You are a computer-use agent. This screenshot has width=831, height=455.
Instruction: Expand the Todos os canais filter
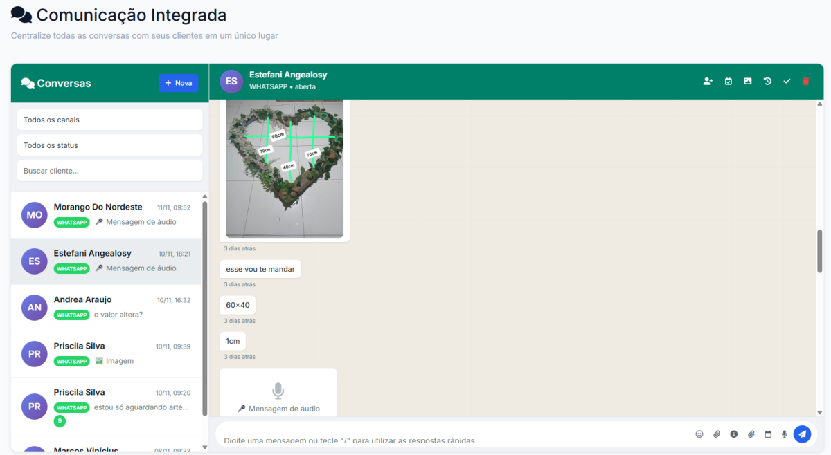click(110, 120)
